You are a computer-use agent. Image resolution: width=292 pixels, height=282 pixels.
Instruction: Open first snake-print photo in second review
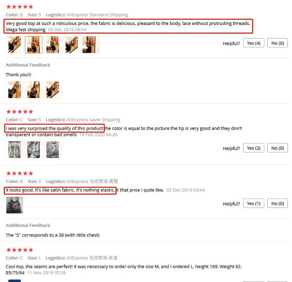click(x=15, y=150)
